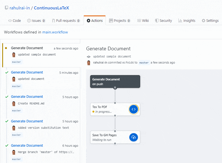Click the 'Generate Document' run details heading

(108, 49)
